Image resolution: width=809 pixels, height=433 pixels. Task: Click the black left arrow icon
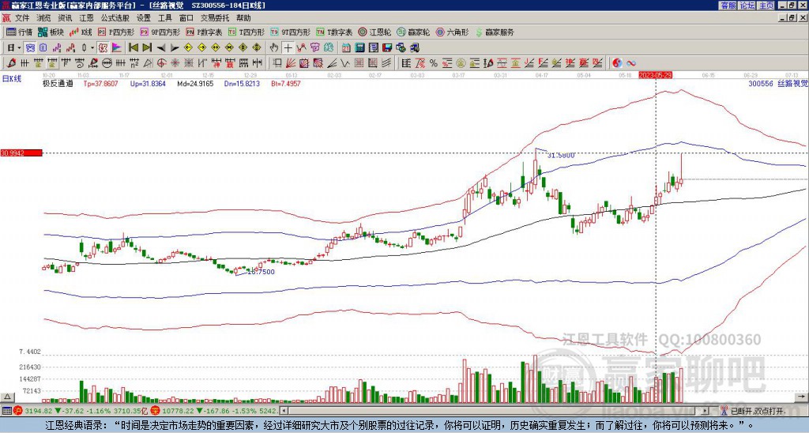[x=161, y=47]
